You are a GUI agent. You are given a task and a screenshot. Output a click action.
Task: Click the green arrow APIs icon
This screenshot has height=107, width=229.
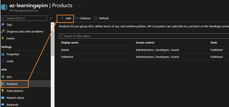point(3,77)
